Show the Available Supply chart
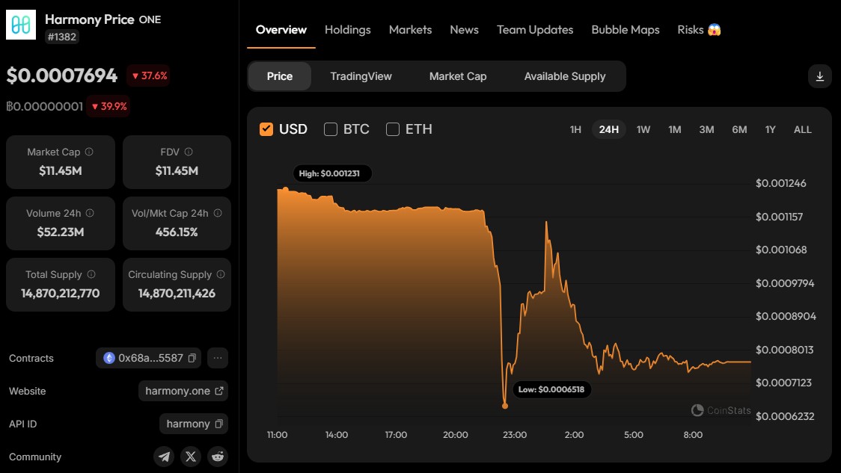This screenshot has width=841, height=473. [565, 77]
